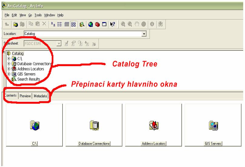Select Database Connections in the catalog tree
This screenshot has height=167, width=245.
click(x=34, y=64)
